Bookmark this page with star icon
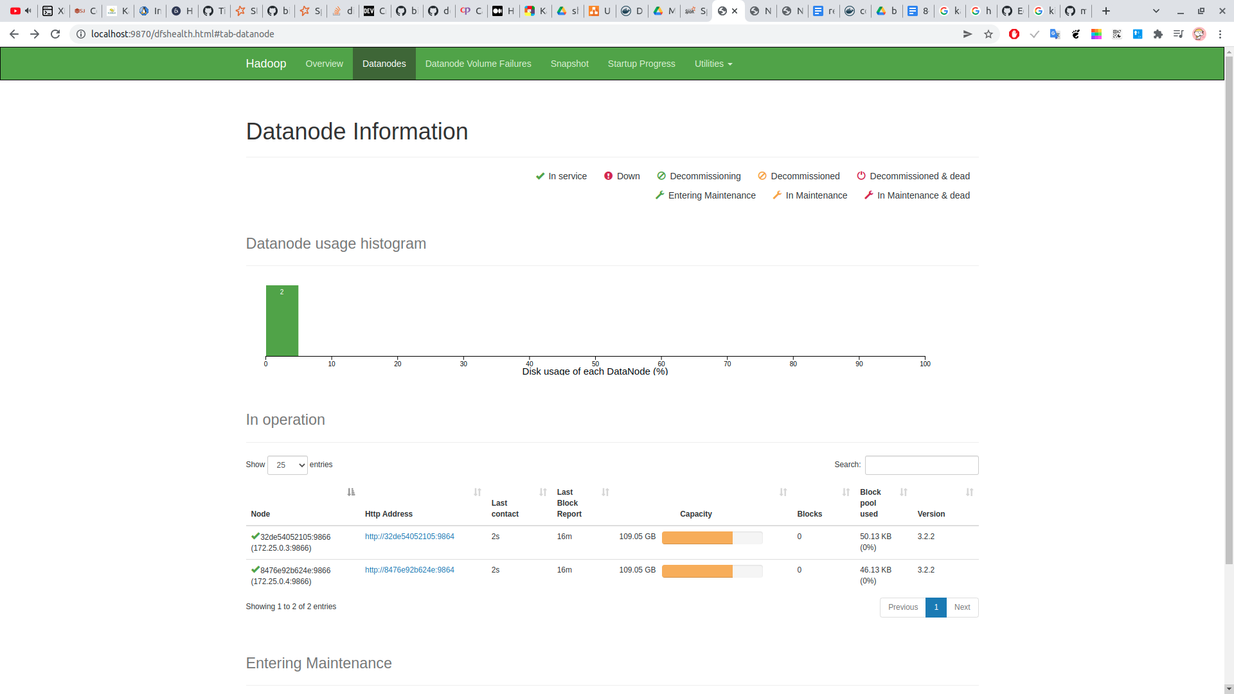1234x694 pixels. (988, 34)
